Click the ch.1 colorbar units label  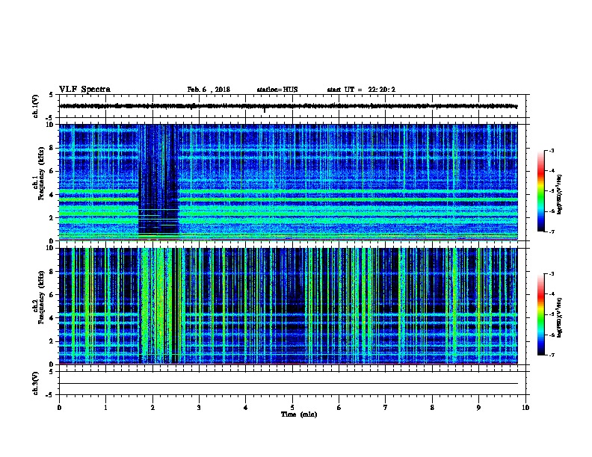pos(560,194)
